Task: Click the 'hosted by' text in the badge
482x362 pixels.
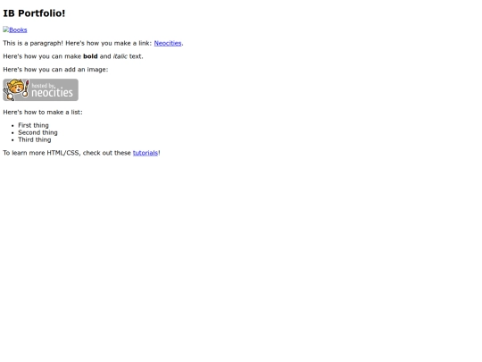Action: 44,86
